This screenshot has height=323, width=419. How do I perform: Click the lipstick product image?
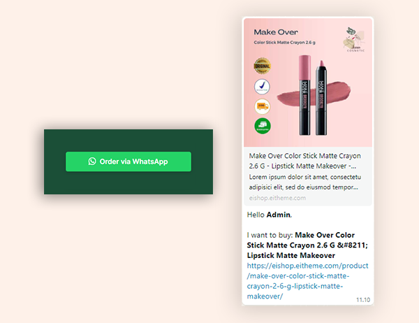point(308,82)
